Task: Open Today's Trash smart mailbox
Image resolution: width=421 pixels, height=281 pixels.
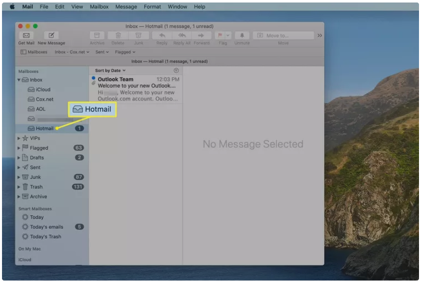Action: pyautogui.click(x=52, y=236)
